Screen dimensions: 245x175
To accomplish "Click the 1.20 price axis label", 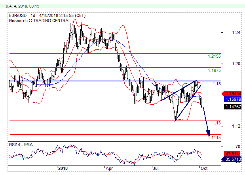I will point(236,64).
